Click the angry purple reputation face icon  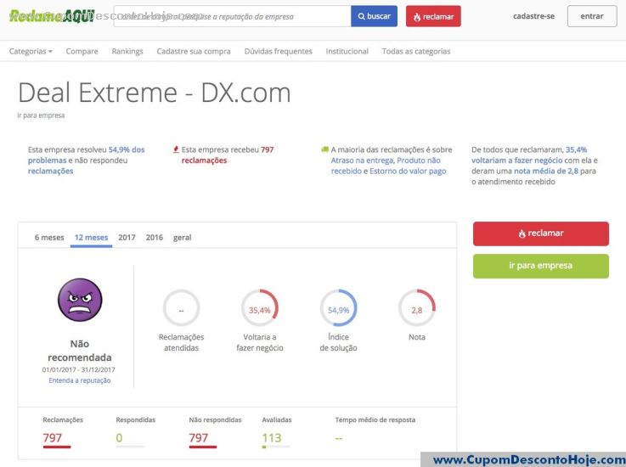pos(80,301)
